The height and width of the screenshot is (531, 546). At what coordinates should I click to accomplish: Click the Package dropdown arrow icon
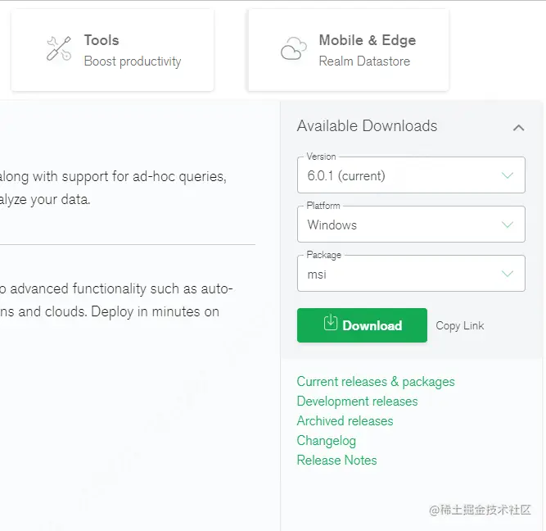[508, 274]
